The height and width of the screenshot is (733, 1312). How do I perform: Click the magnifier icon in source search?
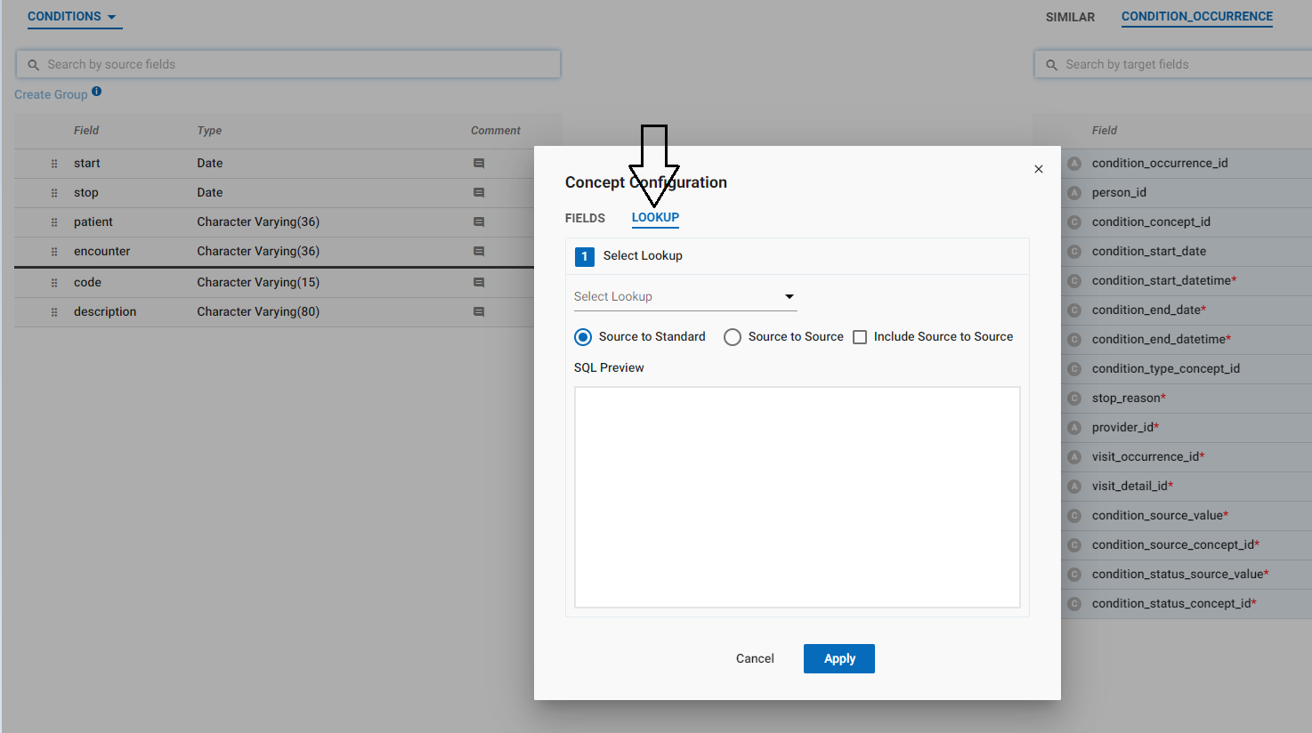[x=33, y=64]
